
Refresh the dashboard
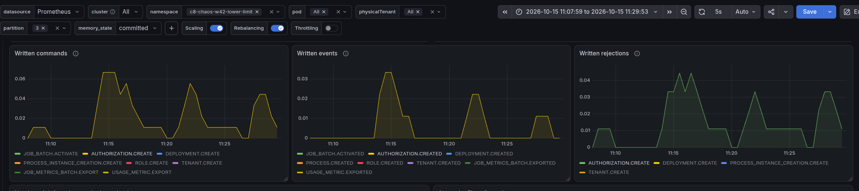[702, 12]
